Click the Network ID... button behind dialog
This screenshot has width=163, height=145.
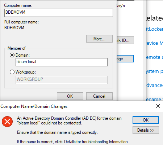click(125, 40)
